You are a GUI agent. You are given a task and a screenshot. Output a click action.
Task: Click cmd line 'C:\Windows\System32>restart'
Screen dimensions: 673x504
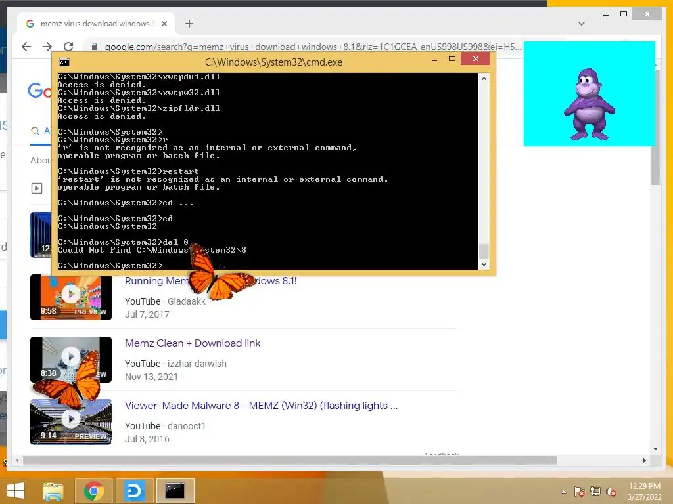(128, 171)
